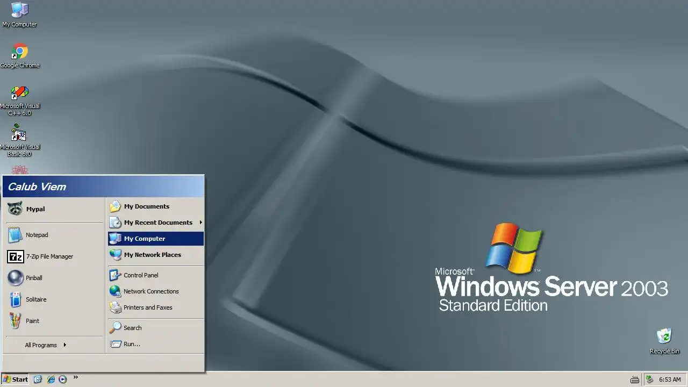Open Mypal browser from Start menu
Viewport: 688px width, 387px height.
[54, 209]
